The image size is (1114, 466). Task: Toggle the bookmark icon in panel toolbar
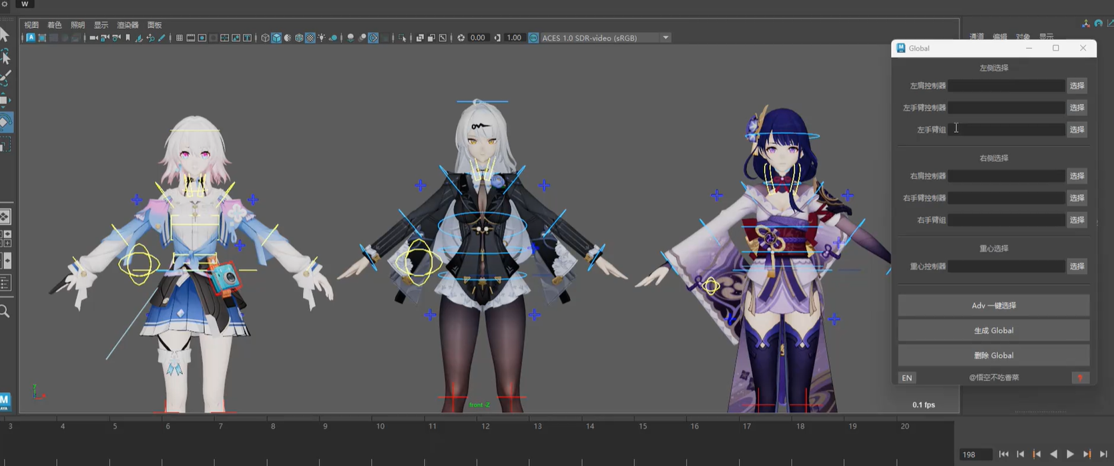tap(127, 38)
